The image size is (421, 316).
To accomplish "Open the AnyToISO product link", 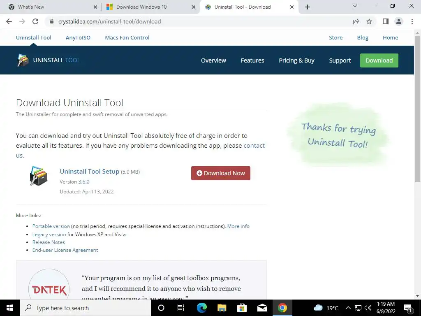I will [x=78, y=37].
